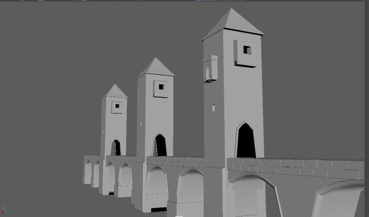Select the brick parapet between middle and nearest towers

(175, 162)
